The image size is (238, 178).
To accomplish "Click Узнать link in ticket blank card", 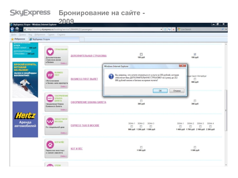I will 64,109.
